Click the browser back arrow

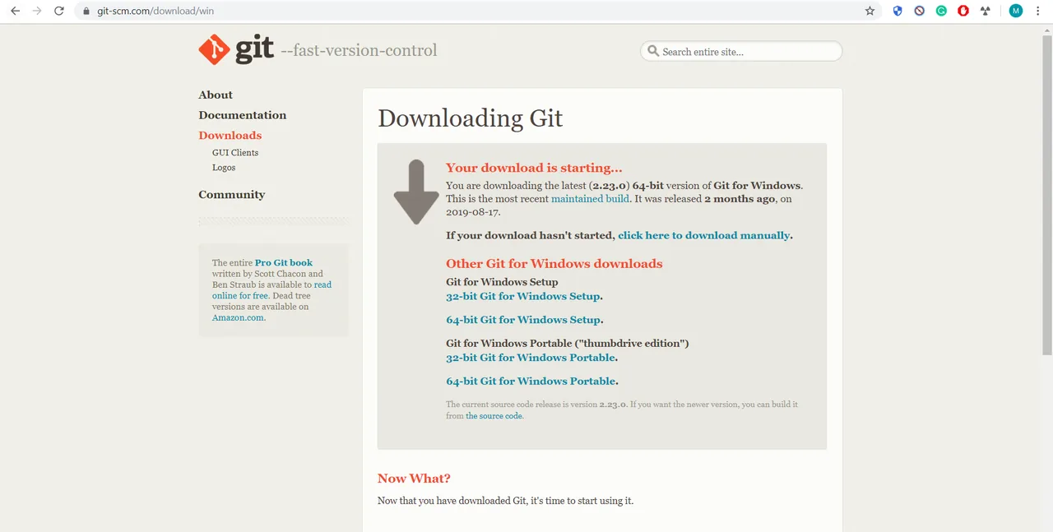point(15,12)
